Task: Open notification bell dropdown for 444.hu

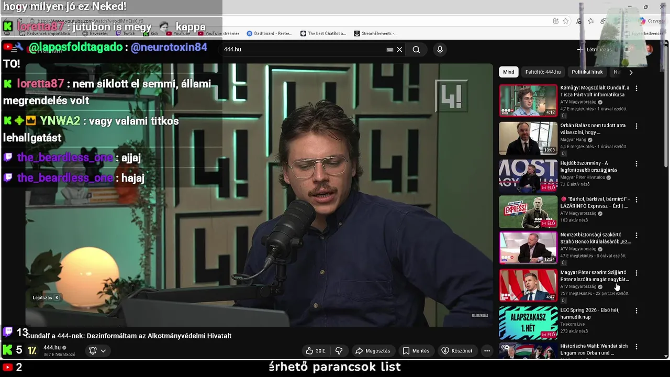Action: point(97,351)
